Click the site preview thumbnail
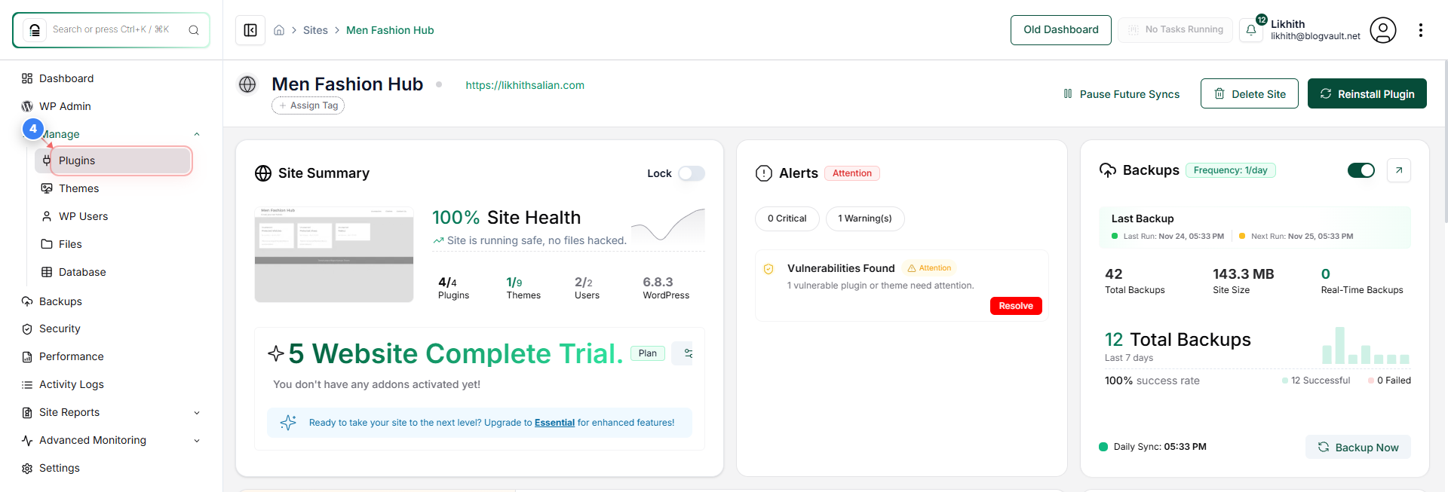This screenshot has width=1448, height=492. point(334,255)
